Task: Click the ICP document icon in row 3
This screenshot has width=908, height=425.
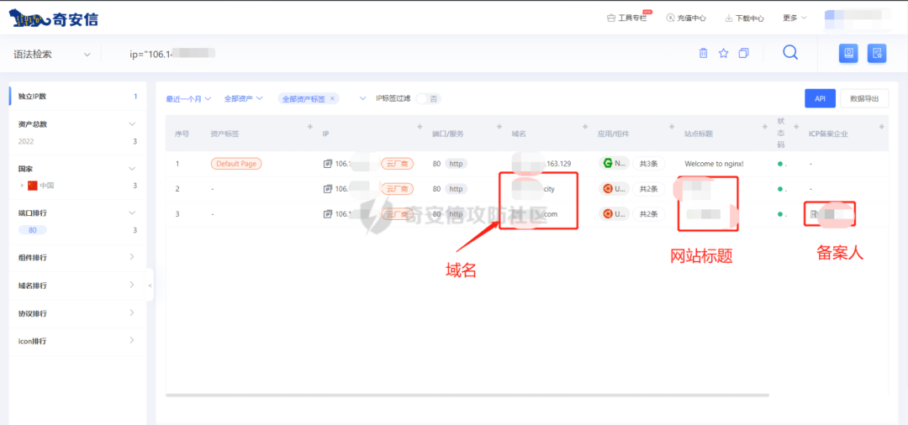Action: coord(814,214)
